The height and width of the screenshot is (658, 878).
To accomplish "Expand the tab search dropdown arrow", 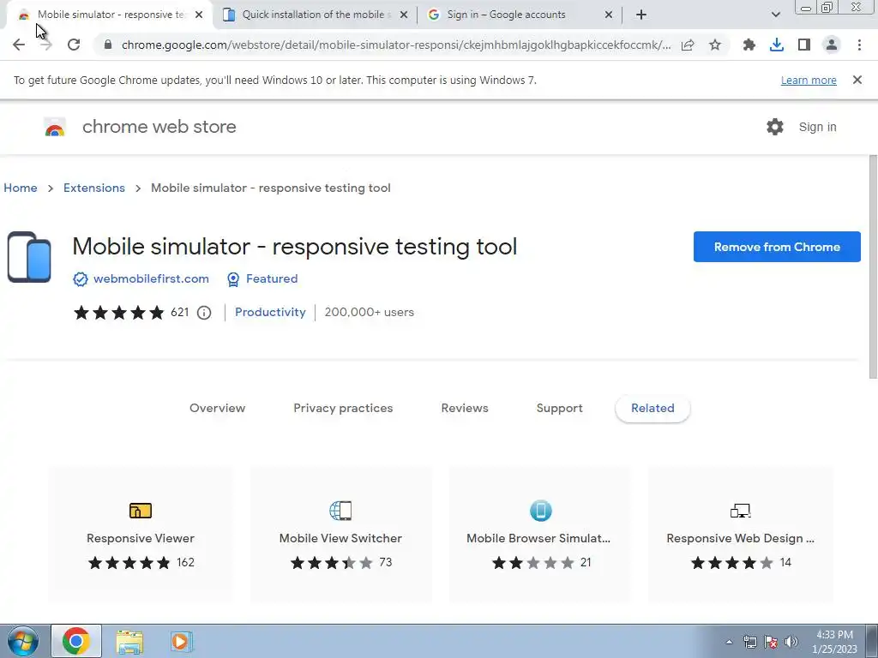I will [775, 15].
